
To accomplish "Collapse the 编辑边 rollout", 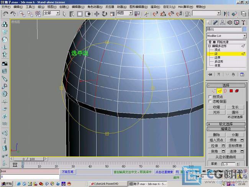I will (226, 129).
